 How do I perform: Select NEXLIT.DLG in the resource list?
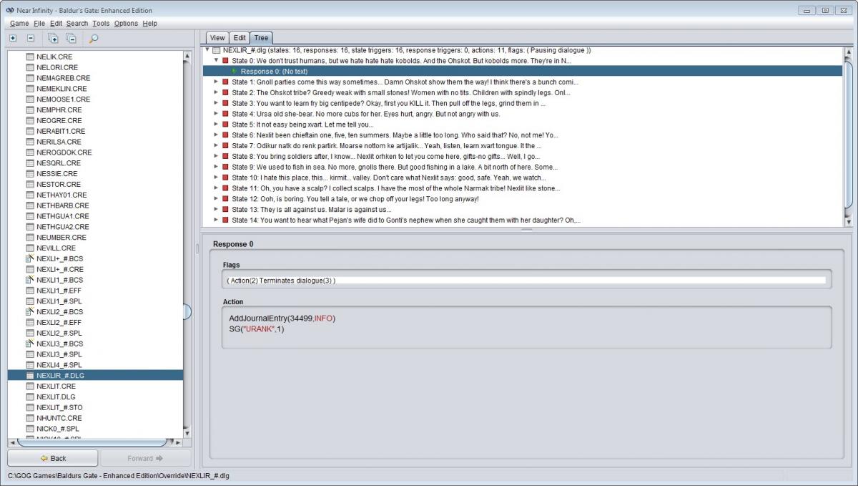(56, 397)
